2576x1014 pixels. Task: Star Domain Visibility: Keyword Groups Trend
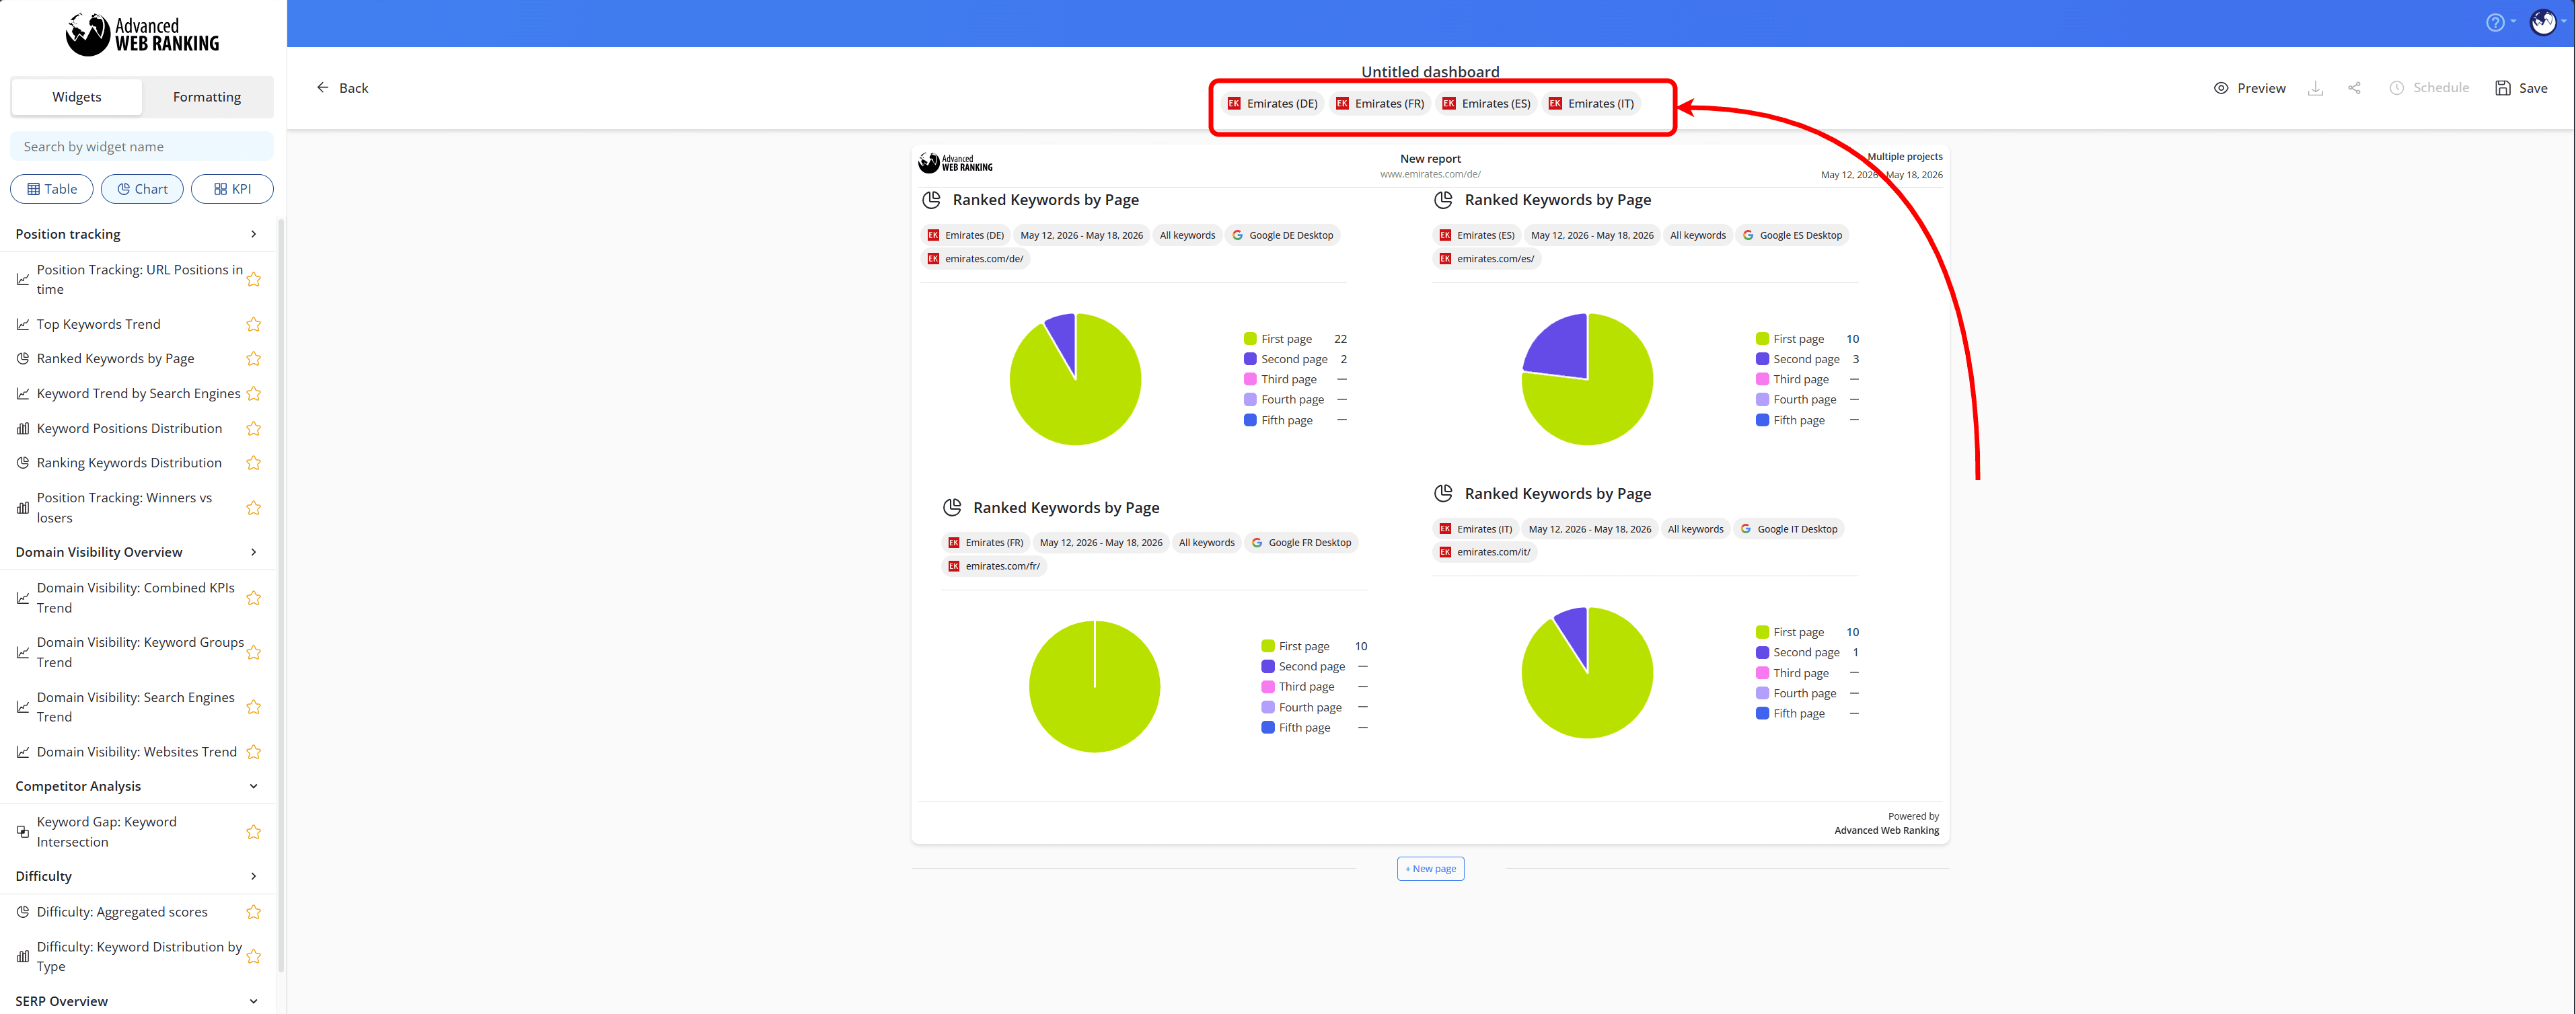click(x=254, y=652)
